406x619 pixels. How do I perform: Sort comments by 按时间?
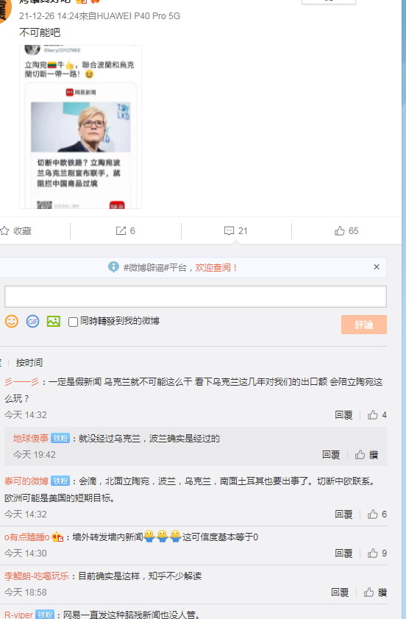point(29,362)
